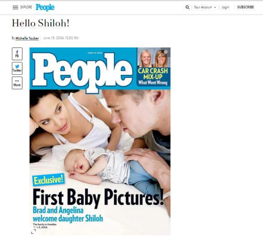
Task: Click the Login link
Action: click(x=225, y=7)
